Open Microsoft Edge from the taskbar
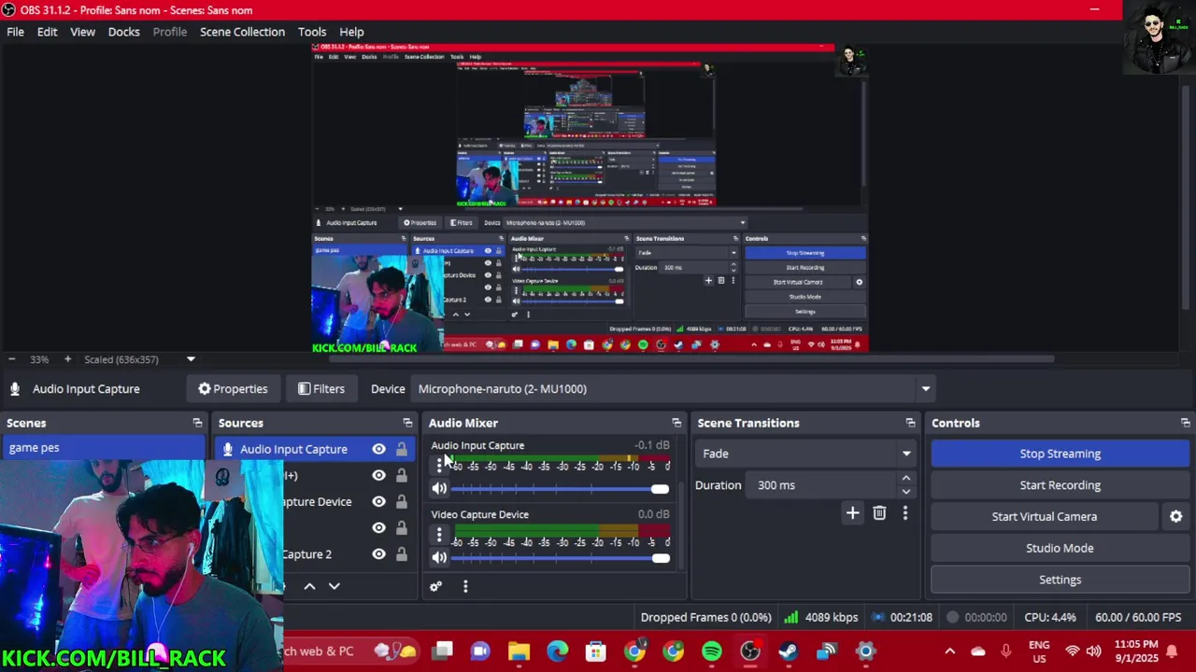The height and width of the screenshot is (672, 1196). coord(557,651)
